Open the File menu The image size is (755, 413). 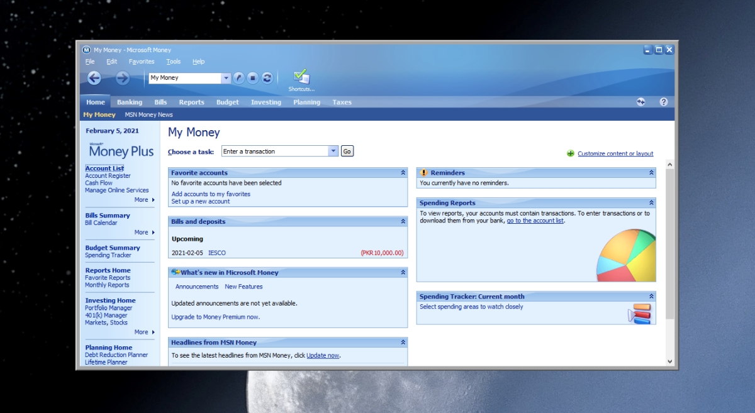90,62
